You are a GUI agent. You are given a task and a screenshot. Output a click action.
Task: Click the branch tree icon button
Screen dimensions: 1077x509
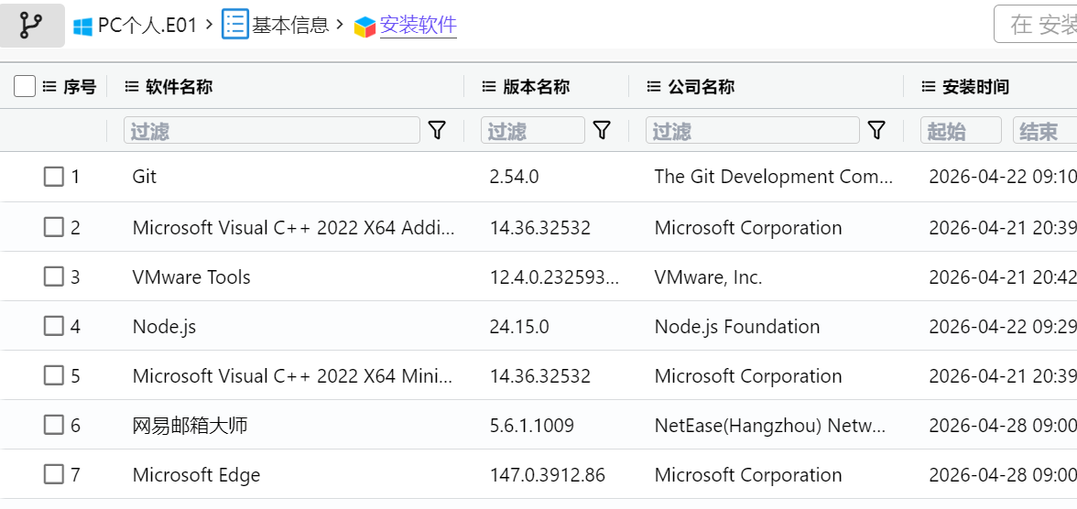[31, 26]
